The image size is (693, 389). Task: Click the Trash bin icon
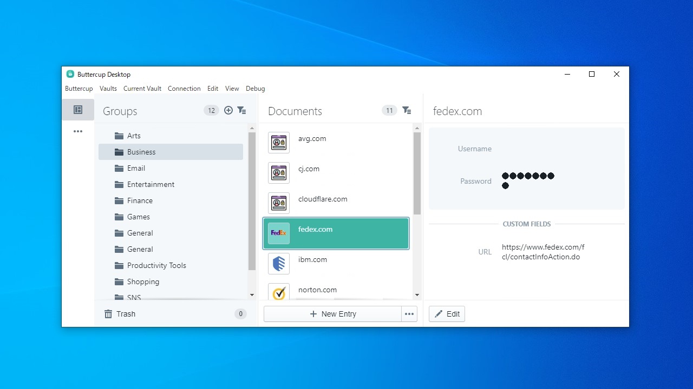[x=108, y=314]
